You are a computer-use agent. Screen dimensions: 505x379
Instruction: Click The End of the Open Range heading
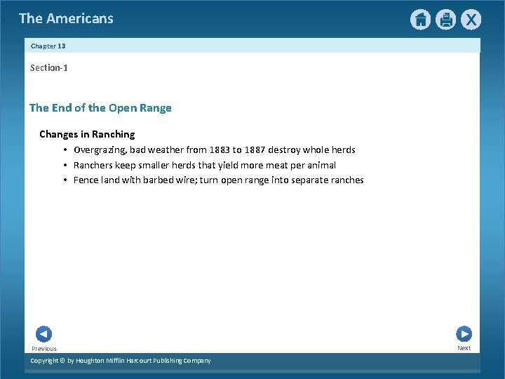tap(100, 107)
